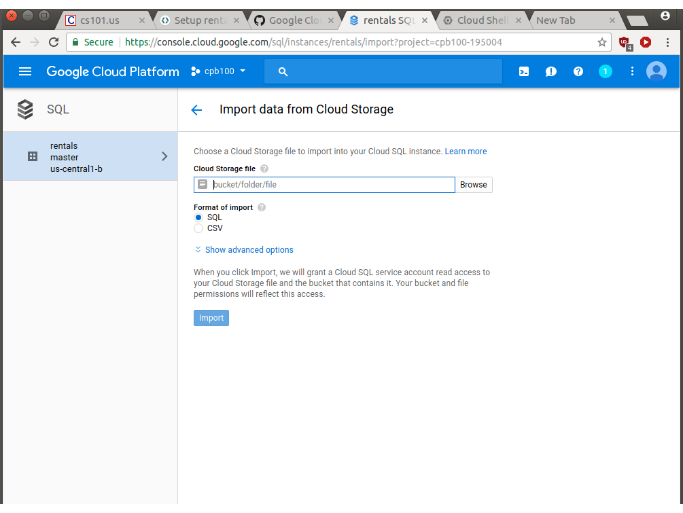Expand the rentals instance chevron
This screenshot has height=513, width=683.
pos(164,156)
